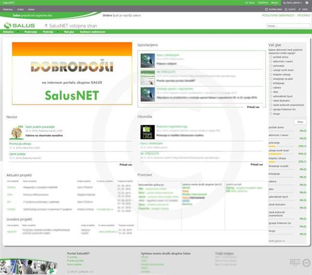Open the fruit tree thumbnail for Sadni poletni ponedeljki
Viewport: 312px width, 275px height.
coord(16,133)
